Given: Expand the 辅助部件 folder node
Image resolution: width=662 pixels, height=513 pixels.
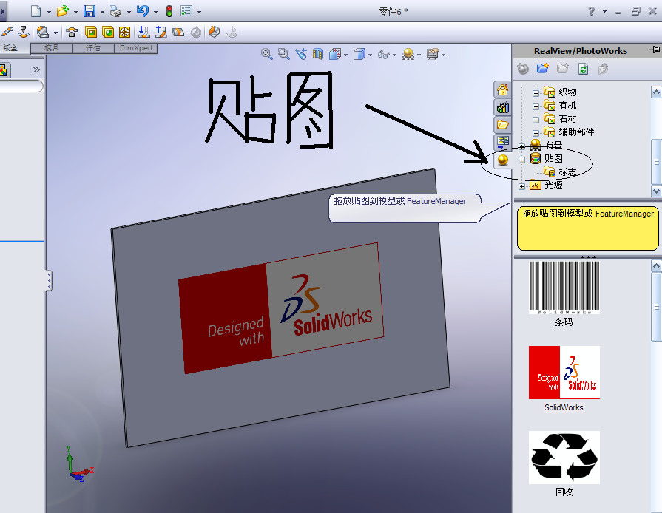Looking at the screenshot, I should pos(536,133).
